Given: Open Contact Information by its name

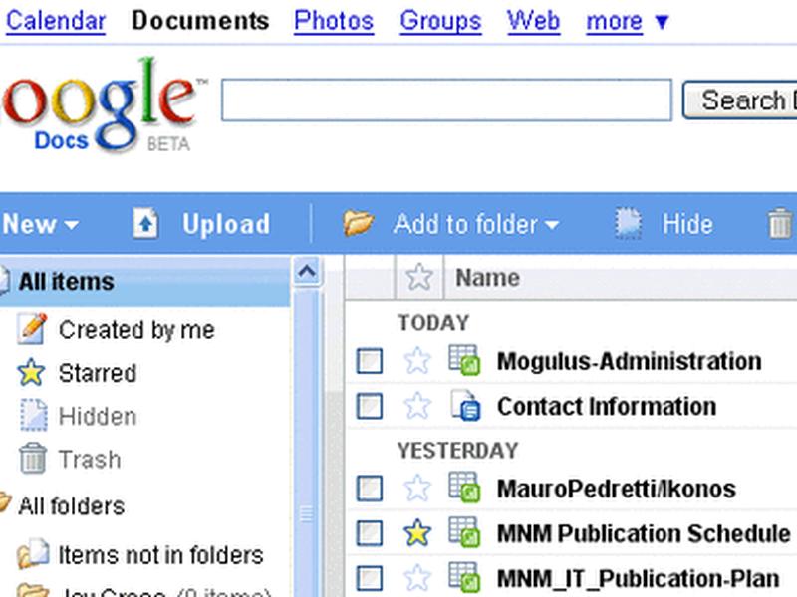Looking at the screenshot, I should click(607, 406).
